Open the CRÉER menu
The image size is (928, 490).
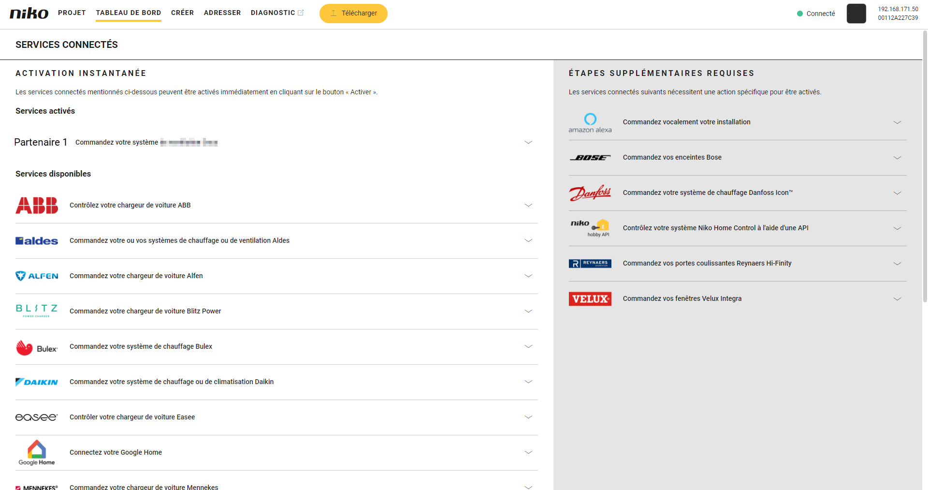[182, 13]
